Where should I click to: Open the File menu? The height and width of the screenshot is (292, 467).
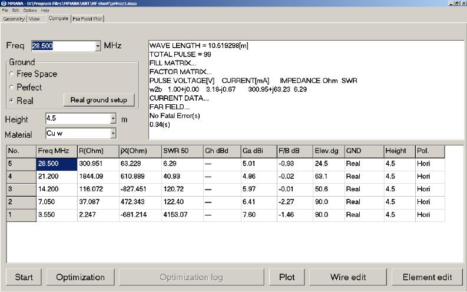(x=5, y=11)
